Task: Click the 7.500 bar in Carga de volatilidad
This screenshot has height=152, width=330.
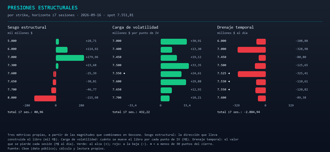Action: pos(175,66)
